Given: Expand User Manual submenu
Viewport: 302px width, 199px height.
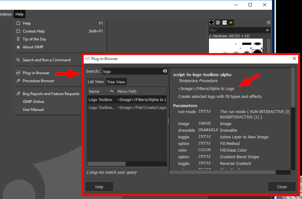Looking at the screenshot, I should 48,109.
